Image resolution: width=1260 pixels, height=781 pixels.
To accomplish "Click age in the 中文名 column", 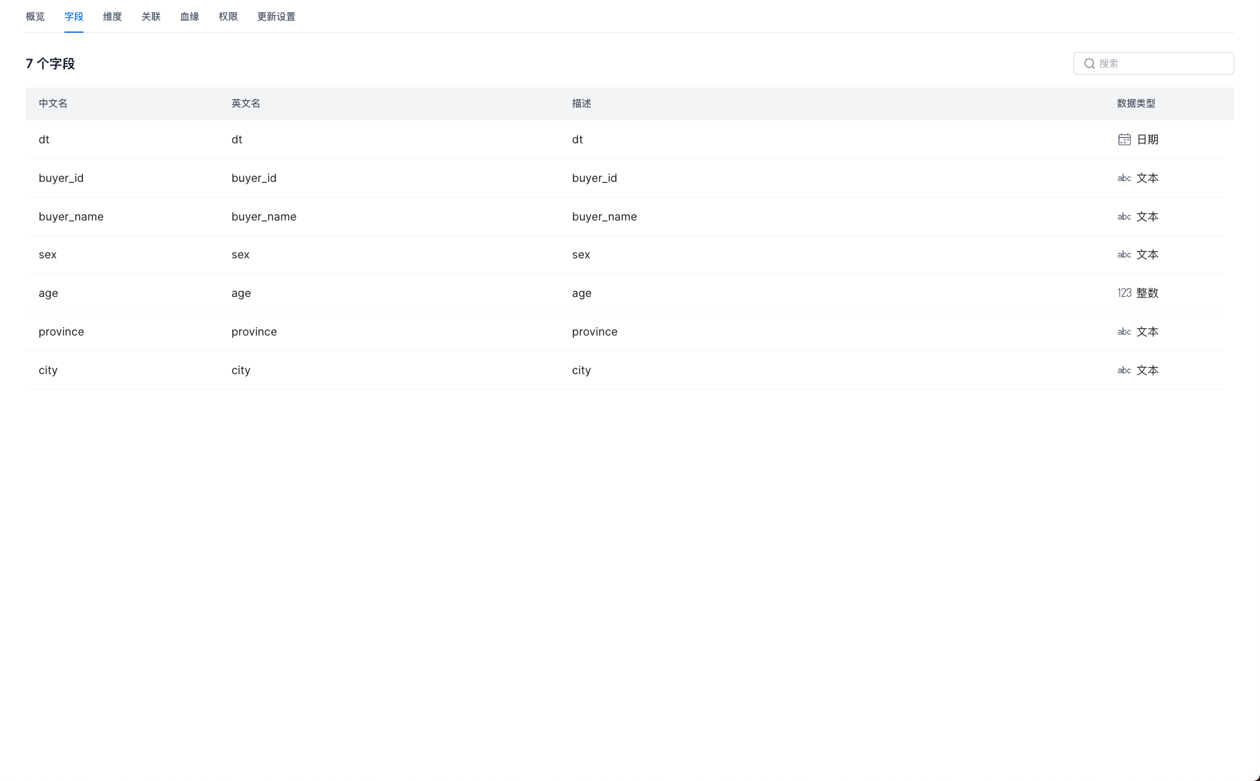I will (x=48, y=293).
